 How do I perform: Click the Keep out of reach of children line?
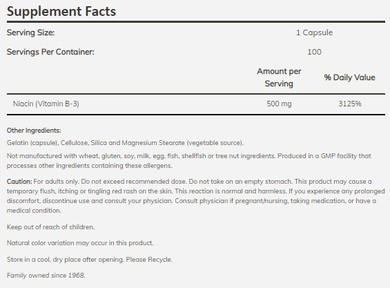pos(51,227)
